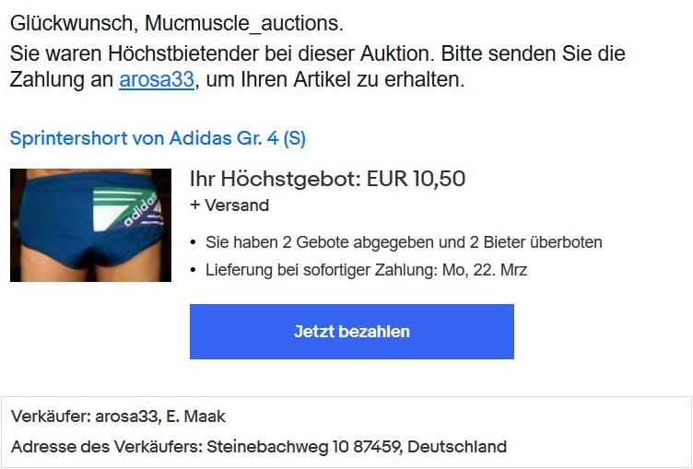
Task: Open the arosa33 seller profile link
Action: (x=157, y=79)
